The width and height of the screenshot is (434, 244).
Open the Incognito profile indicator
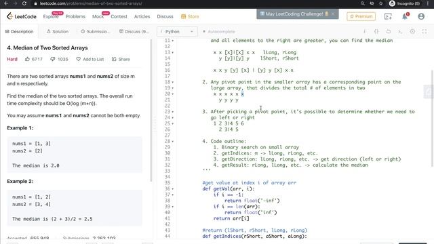[x=404, y=3]
